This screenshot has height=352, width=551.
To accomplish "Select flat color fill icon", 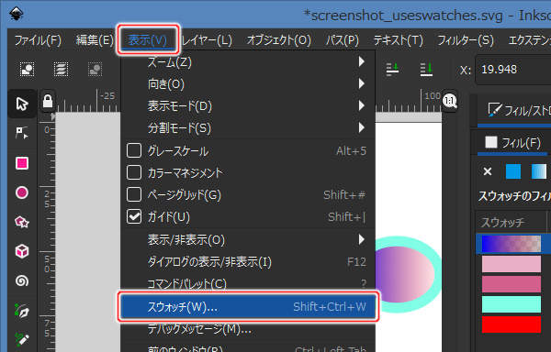I will coord(513,171).
